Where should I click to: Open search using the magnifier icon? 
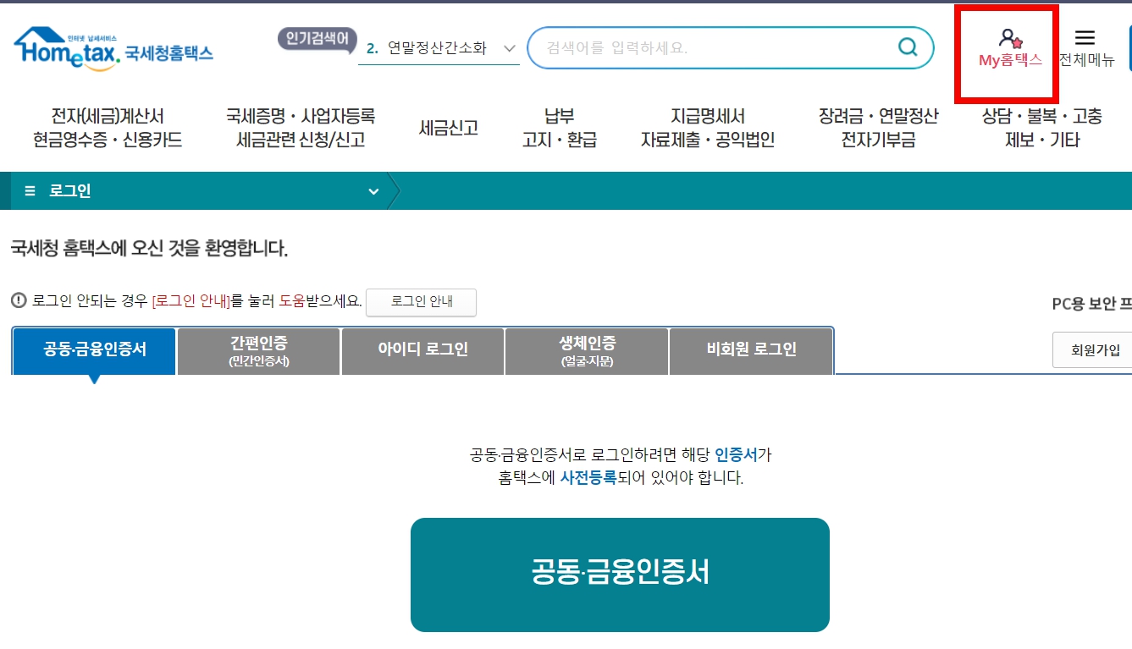point(908,48)
